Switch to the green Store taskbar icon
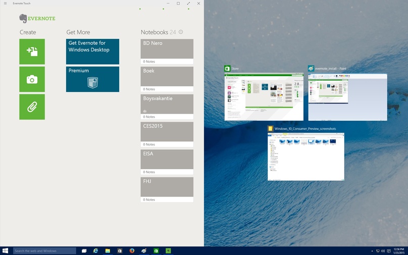 tap(156, 251)
